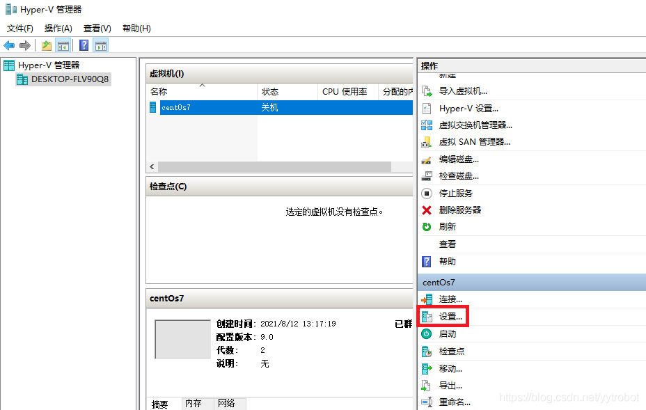Viewport: 646px width, 410px height.
Task: Click the up-one-level folder toolbar icon
Action: [47, 45]
